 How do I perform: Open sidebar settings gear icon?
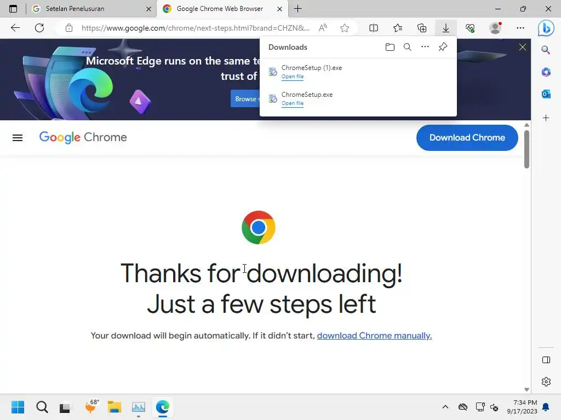(x=546, y=382)
